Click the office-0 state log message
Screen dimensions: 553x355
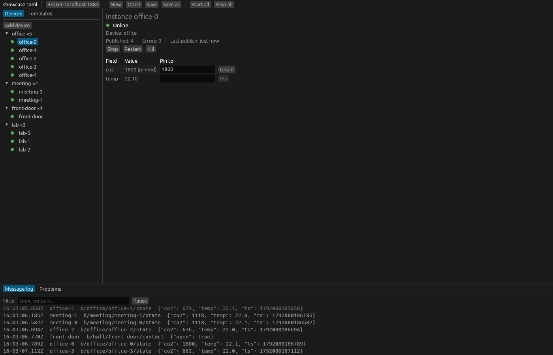click(155, 344)
